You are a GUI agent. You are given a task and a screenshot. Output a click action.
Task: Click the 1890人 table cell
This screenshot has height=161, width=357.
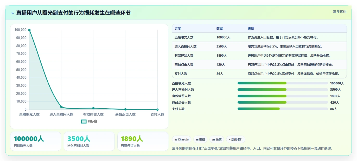222,56
